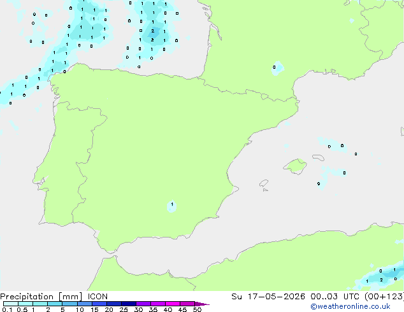Screen dimensions: 404x312
Task: Select the 40–45 mm magenta legend swatch
Action: (173, 304)
